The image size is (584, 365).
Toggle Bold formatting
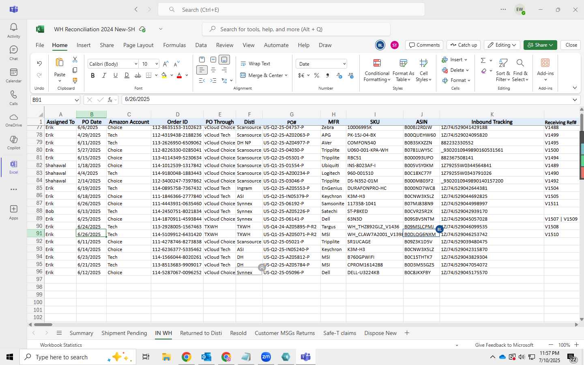click(x=93, y=75)
